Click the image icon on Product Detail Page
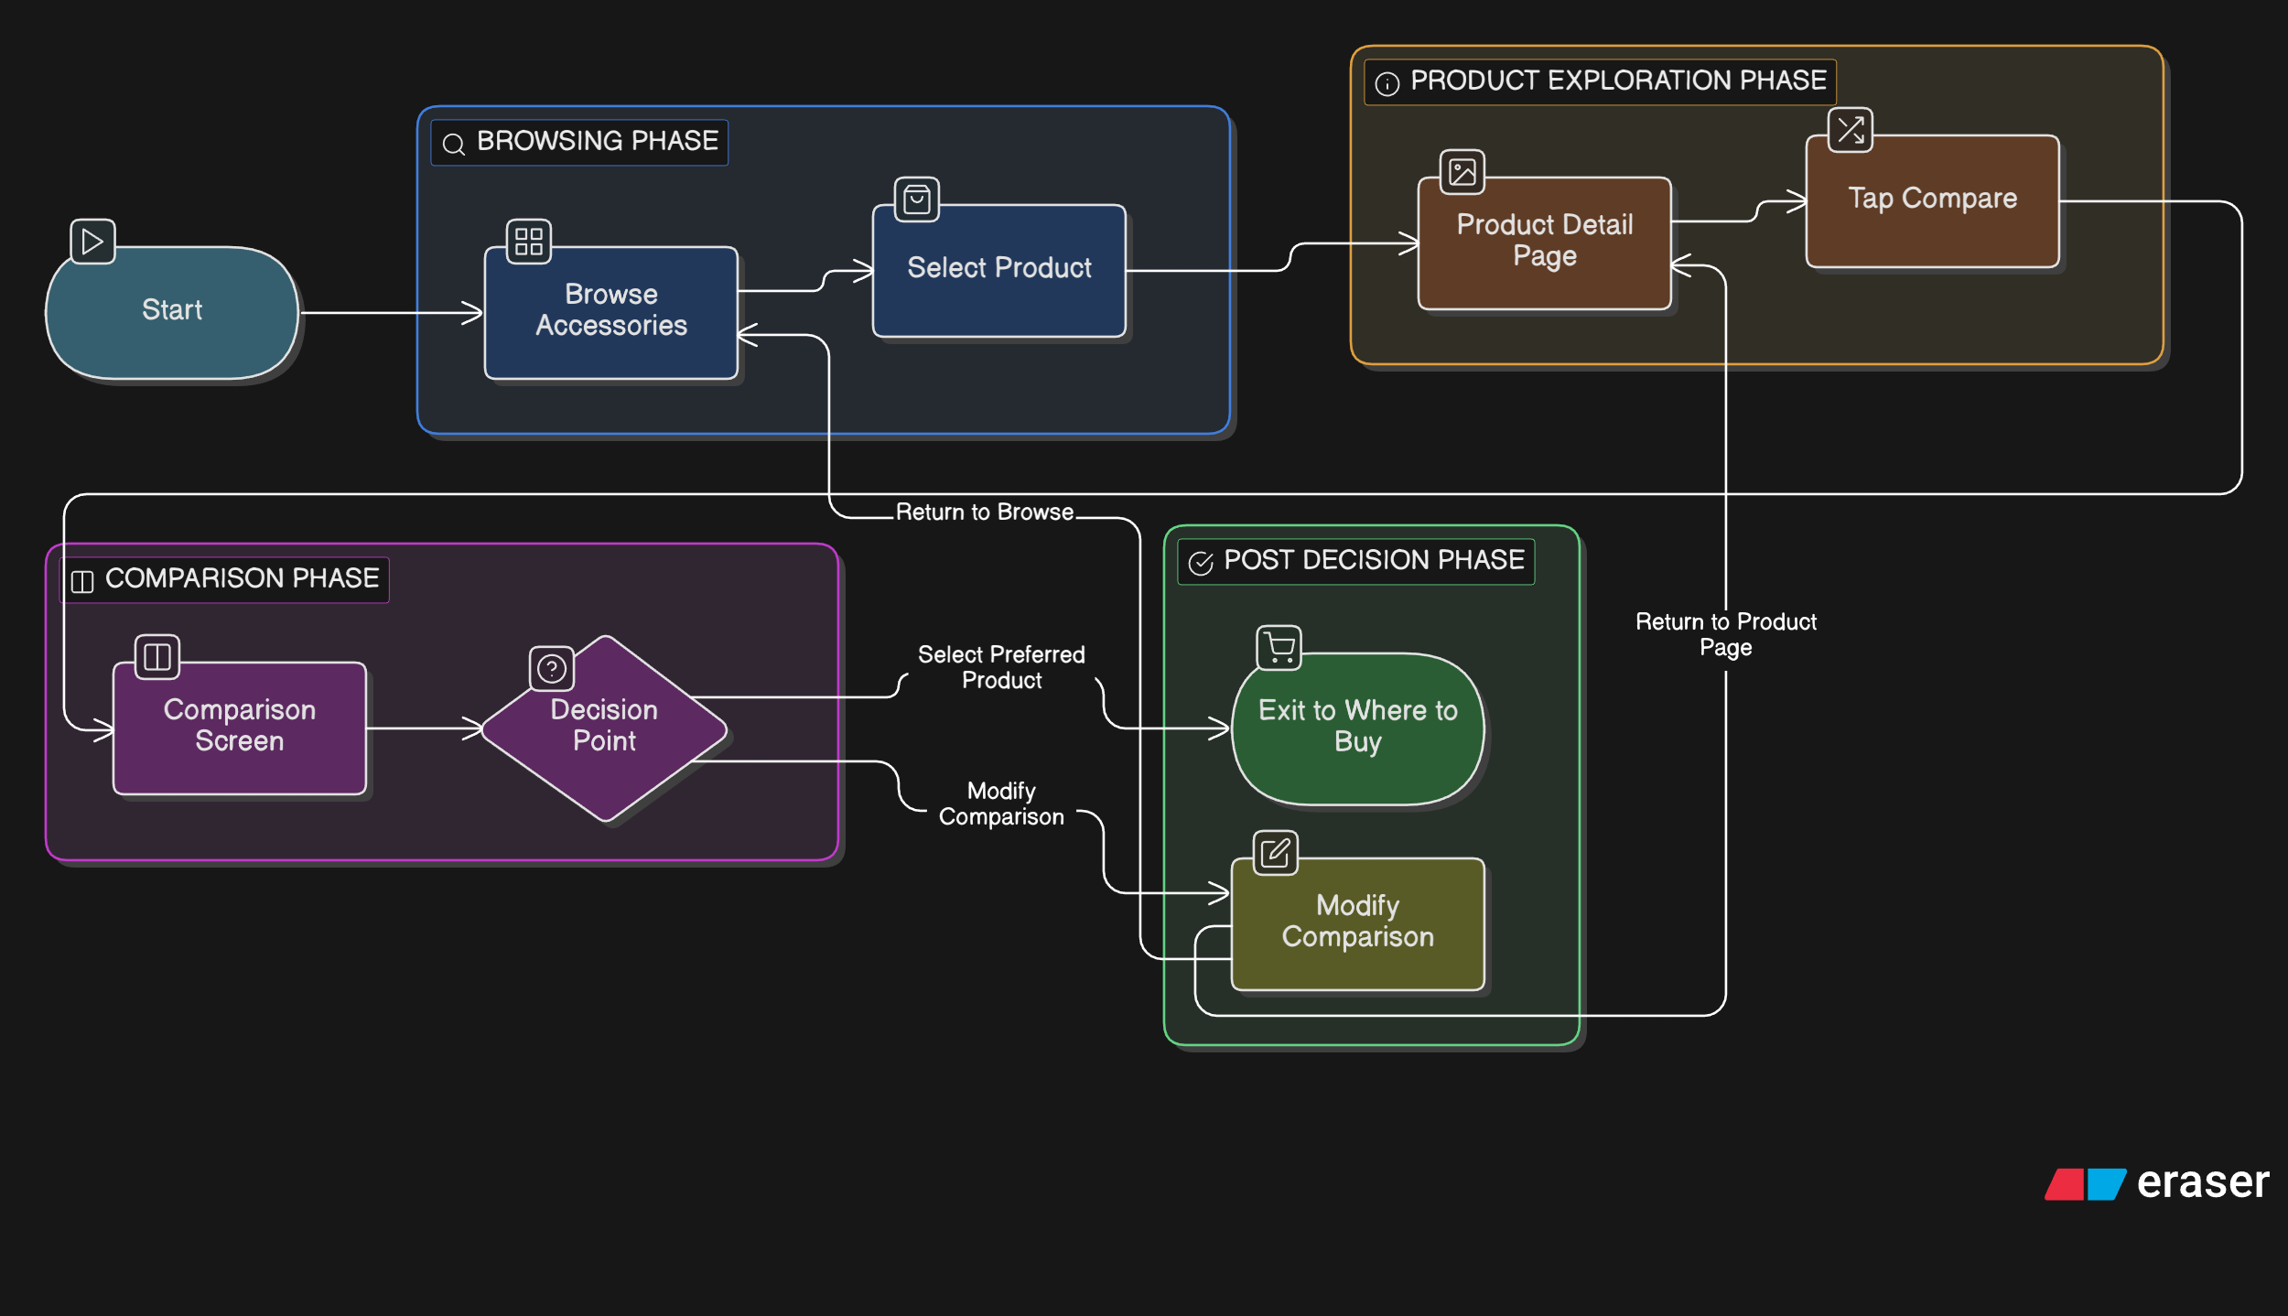Image resolution: width=2288 pixels, height=1316 pixels. pos(1462,172)
